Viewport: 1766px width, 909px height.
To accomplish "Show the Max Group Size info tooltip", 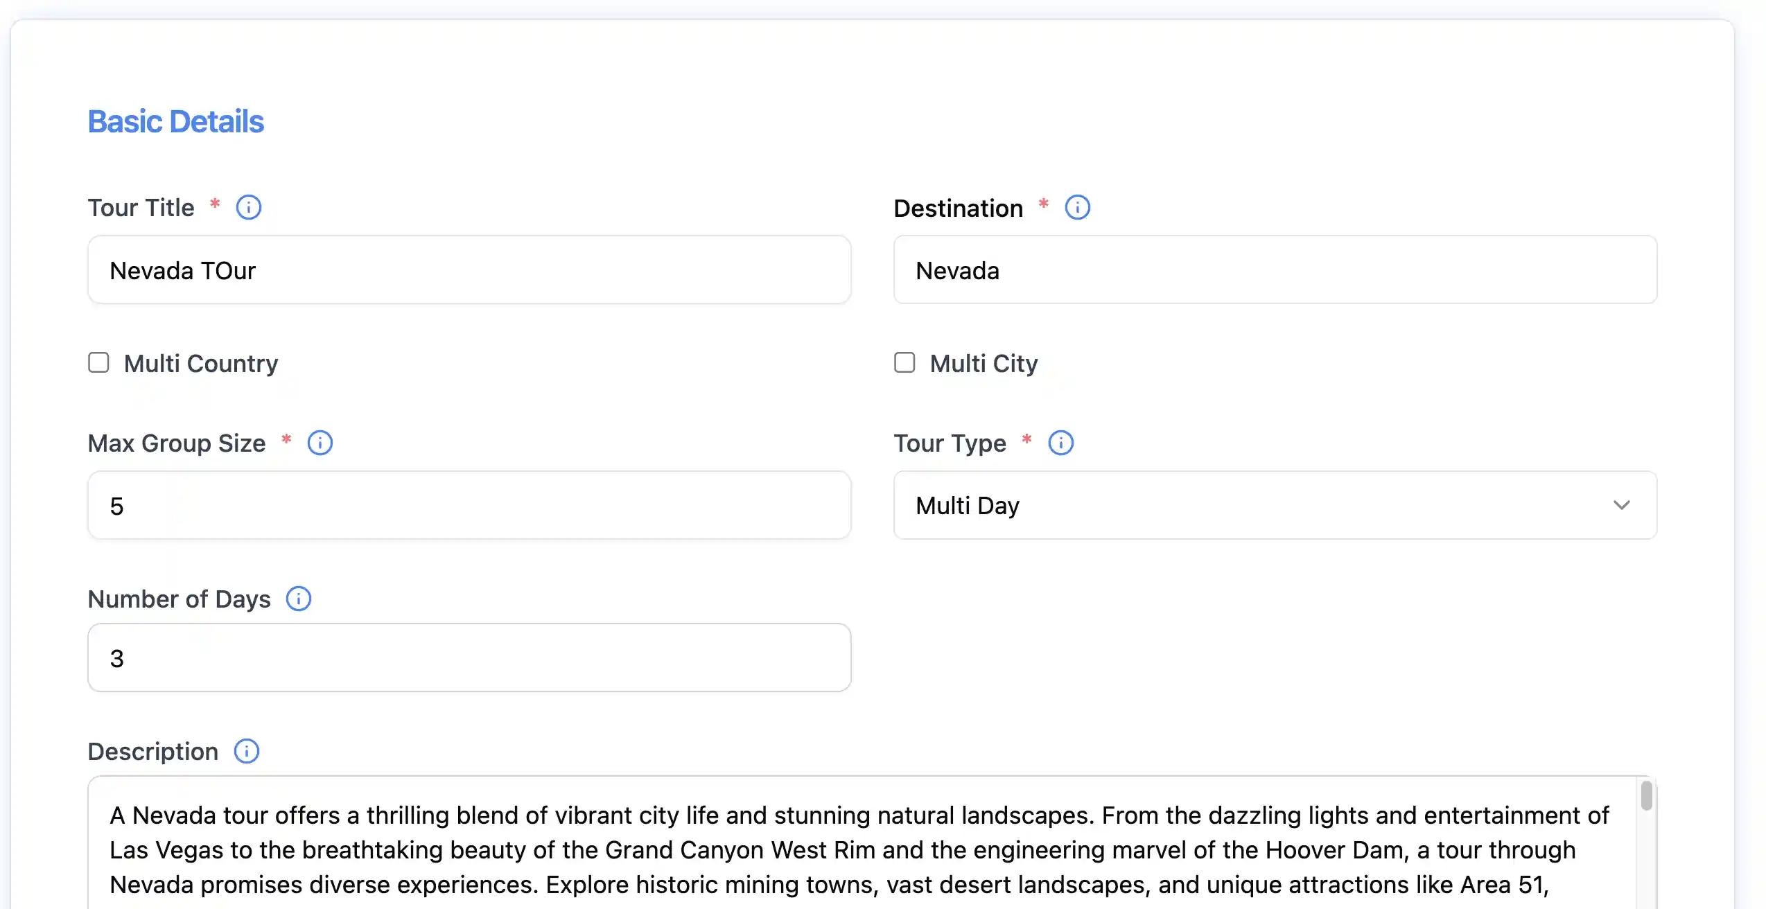I will 320,443.
